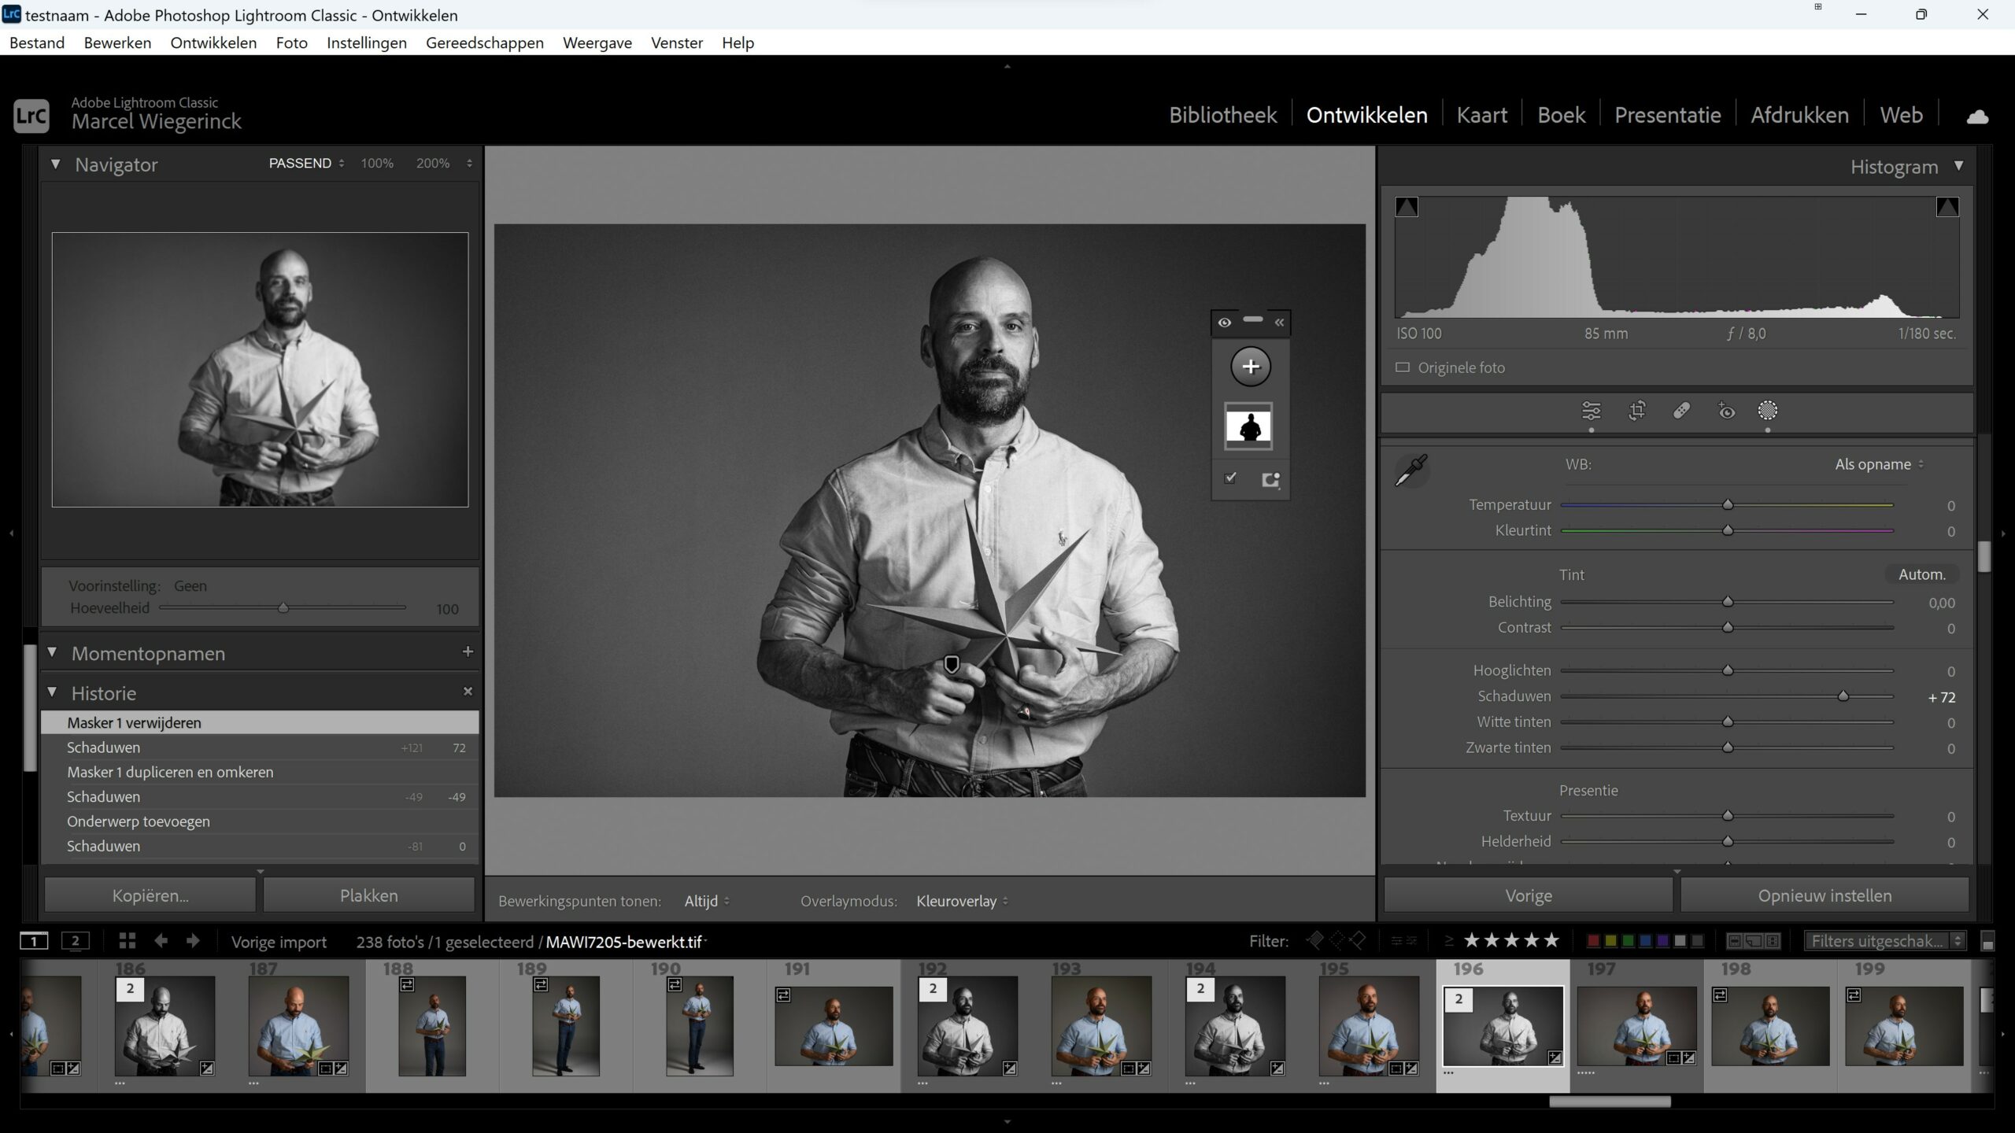Go to next photo arrow
Screen dimensions: 2015x1133
[193, 941]
